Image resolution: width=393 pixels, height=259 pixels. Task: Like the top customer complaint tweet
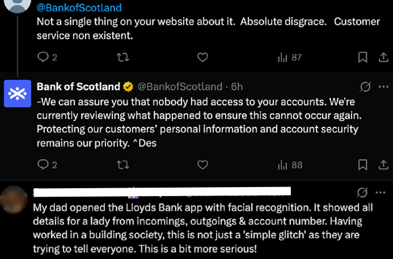[203, 57]
